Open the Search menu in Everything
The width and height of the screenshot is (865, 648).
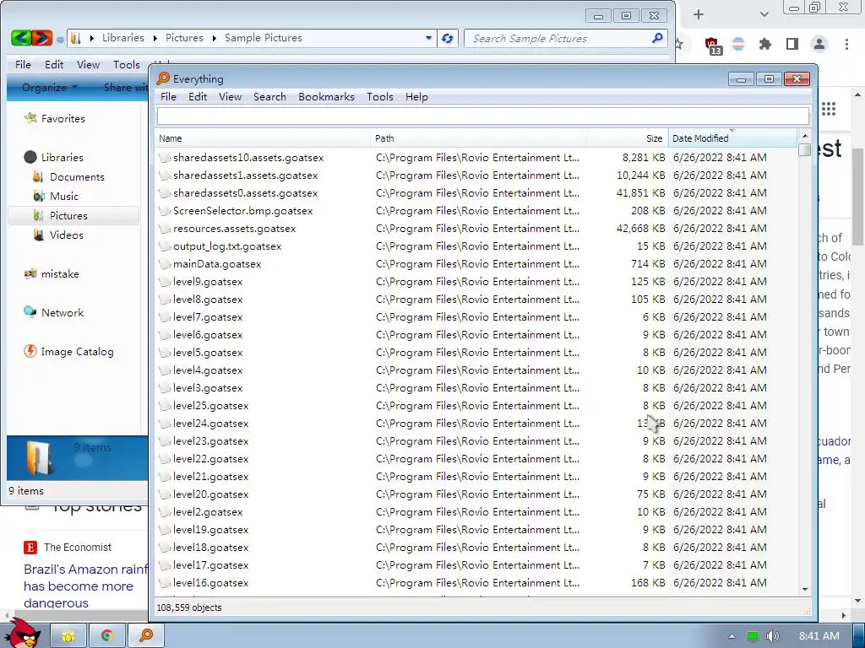point(269,97)
